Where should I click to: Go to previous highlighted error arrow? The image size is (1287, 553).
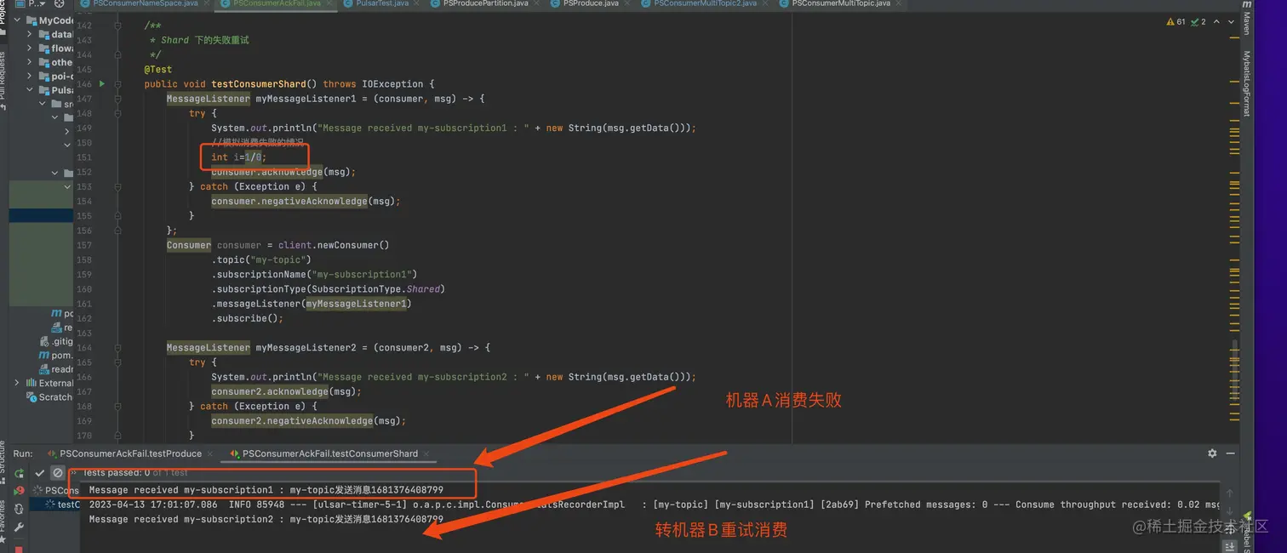1215,22
